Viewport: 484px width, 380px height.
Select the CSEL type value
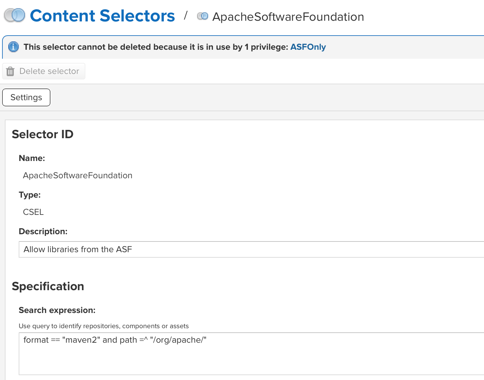click(x=33, y=212)
